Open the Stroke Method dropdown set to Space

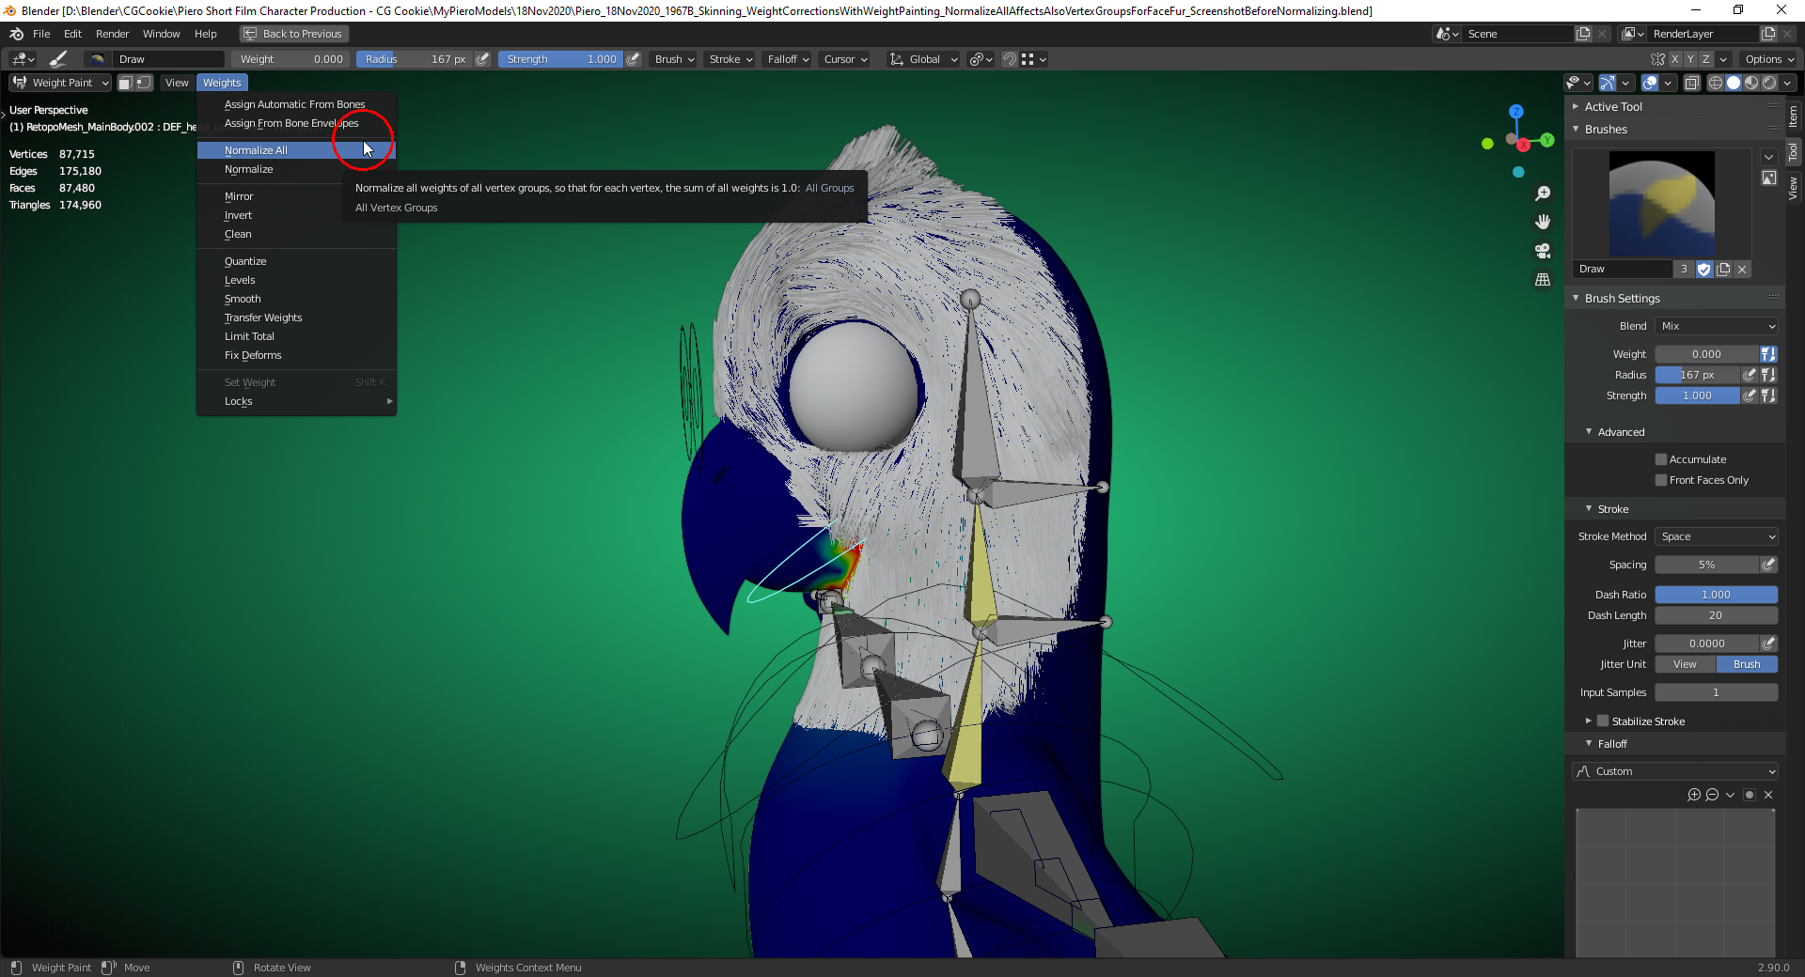(1717, 536)
